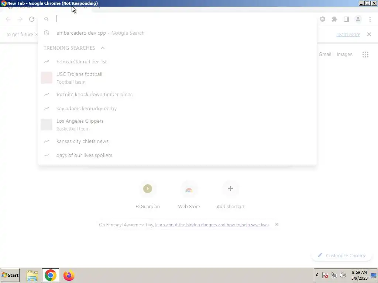Open the Images link
Screen dimensions: 378x283
click(x=344, y=55)
